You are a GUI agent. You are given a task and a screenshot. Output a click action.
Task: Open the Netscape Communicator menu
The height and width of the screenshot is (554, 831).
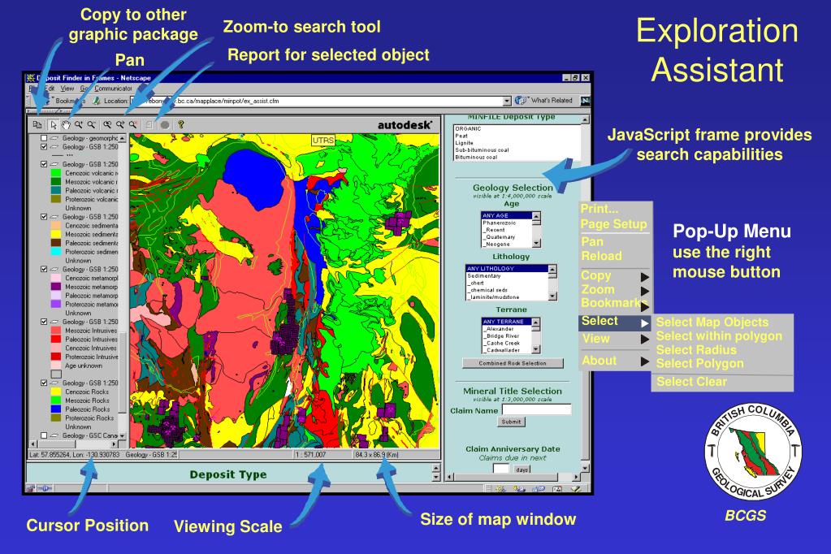point(114,89)
